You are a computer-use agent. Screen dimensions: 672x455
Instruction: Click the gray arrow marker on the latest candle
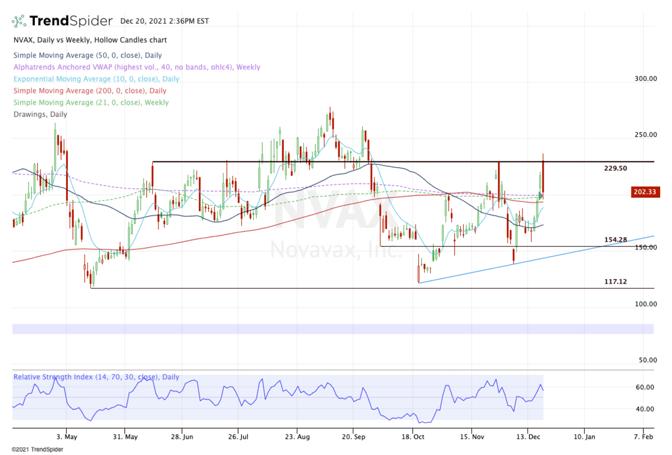point(541,196)
